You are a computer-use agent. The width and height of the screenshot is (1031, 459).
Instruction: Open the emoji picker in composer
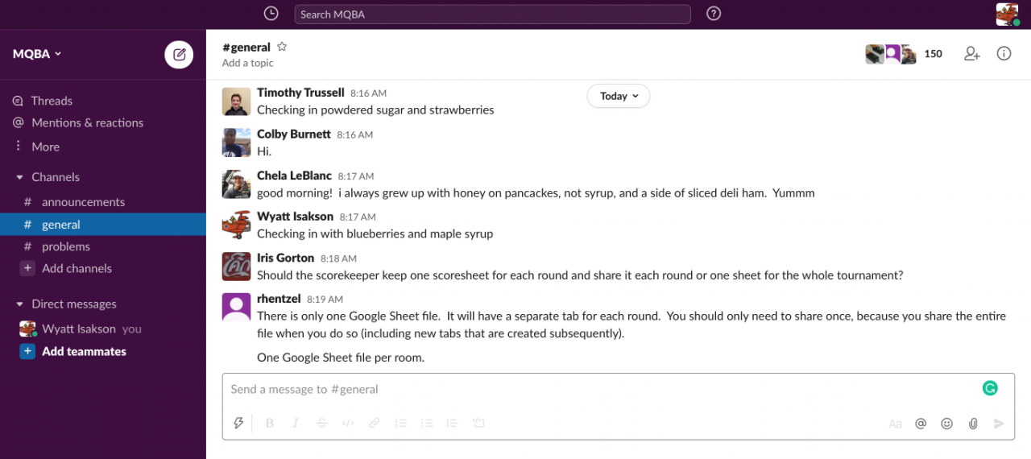point(946,424)
